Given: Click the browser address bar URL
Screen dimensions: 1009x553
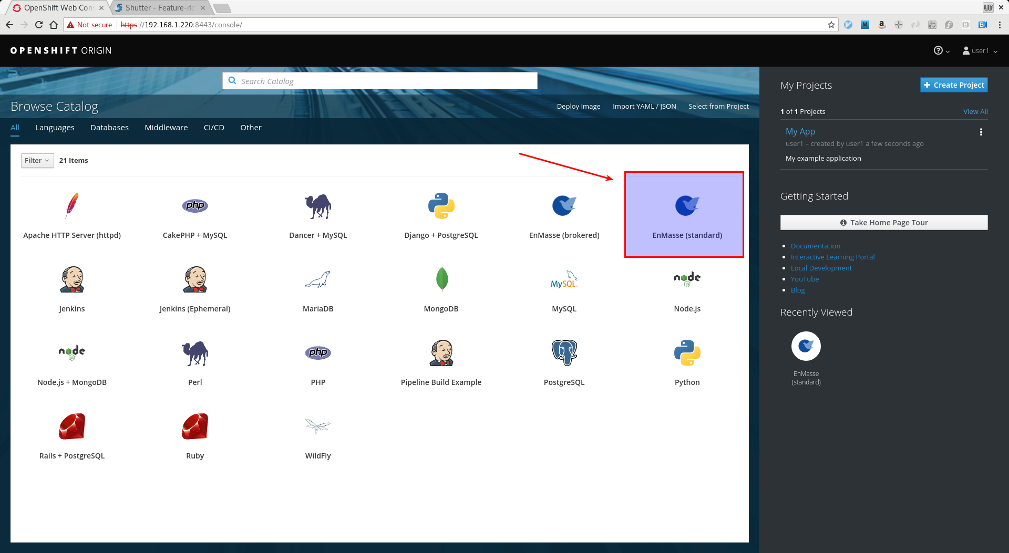Looking at the screenshot, I should 181,25.
